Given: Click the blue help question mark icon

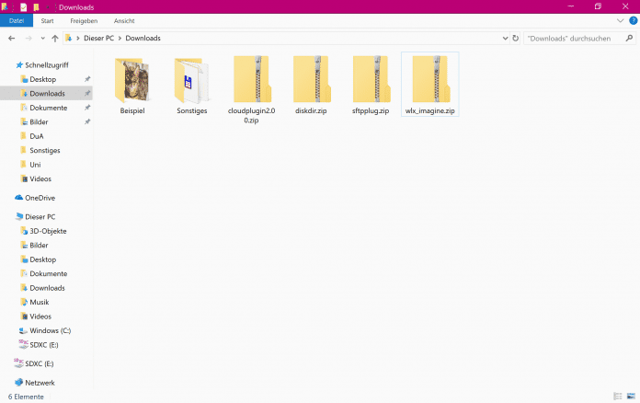Looking at the screenshot, I should point(632,20).
